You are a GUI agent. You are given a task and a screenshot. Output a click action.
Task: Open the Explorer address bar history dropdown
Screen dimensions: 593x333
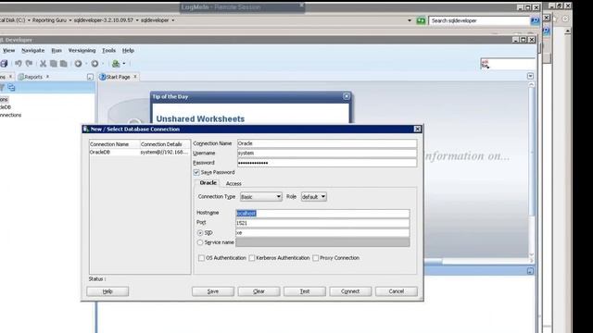[410, 20]
